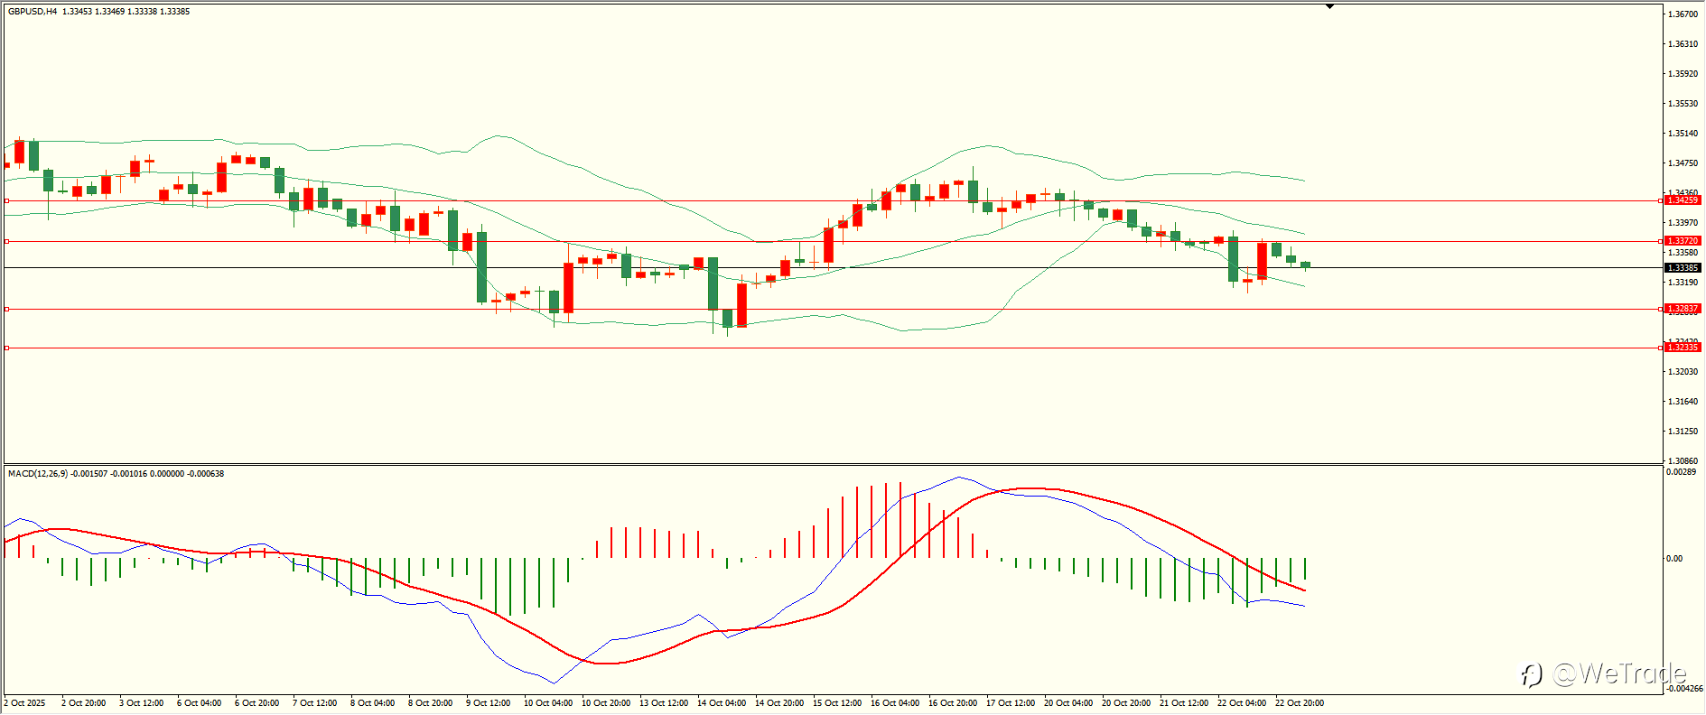Screen dimensions: 1706x715
Task: Click the 21 Oct 12:00 time label
Action: click(x=1184, y=703)
